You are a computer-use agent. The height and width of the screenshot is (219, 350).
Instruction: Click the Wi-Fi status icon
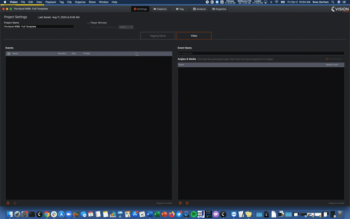(x=276, y=2)
